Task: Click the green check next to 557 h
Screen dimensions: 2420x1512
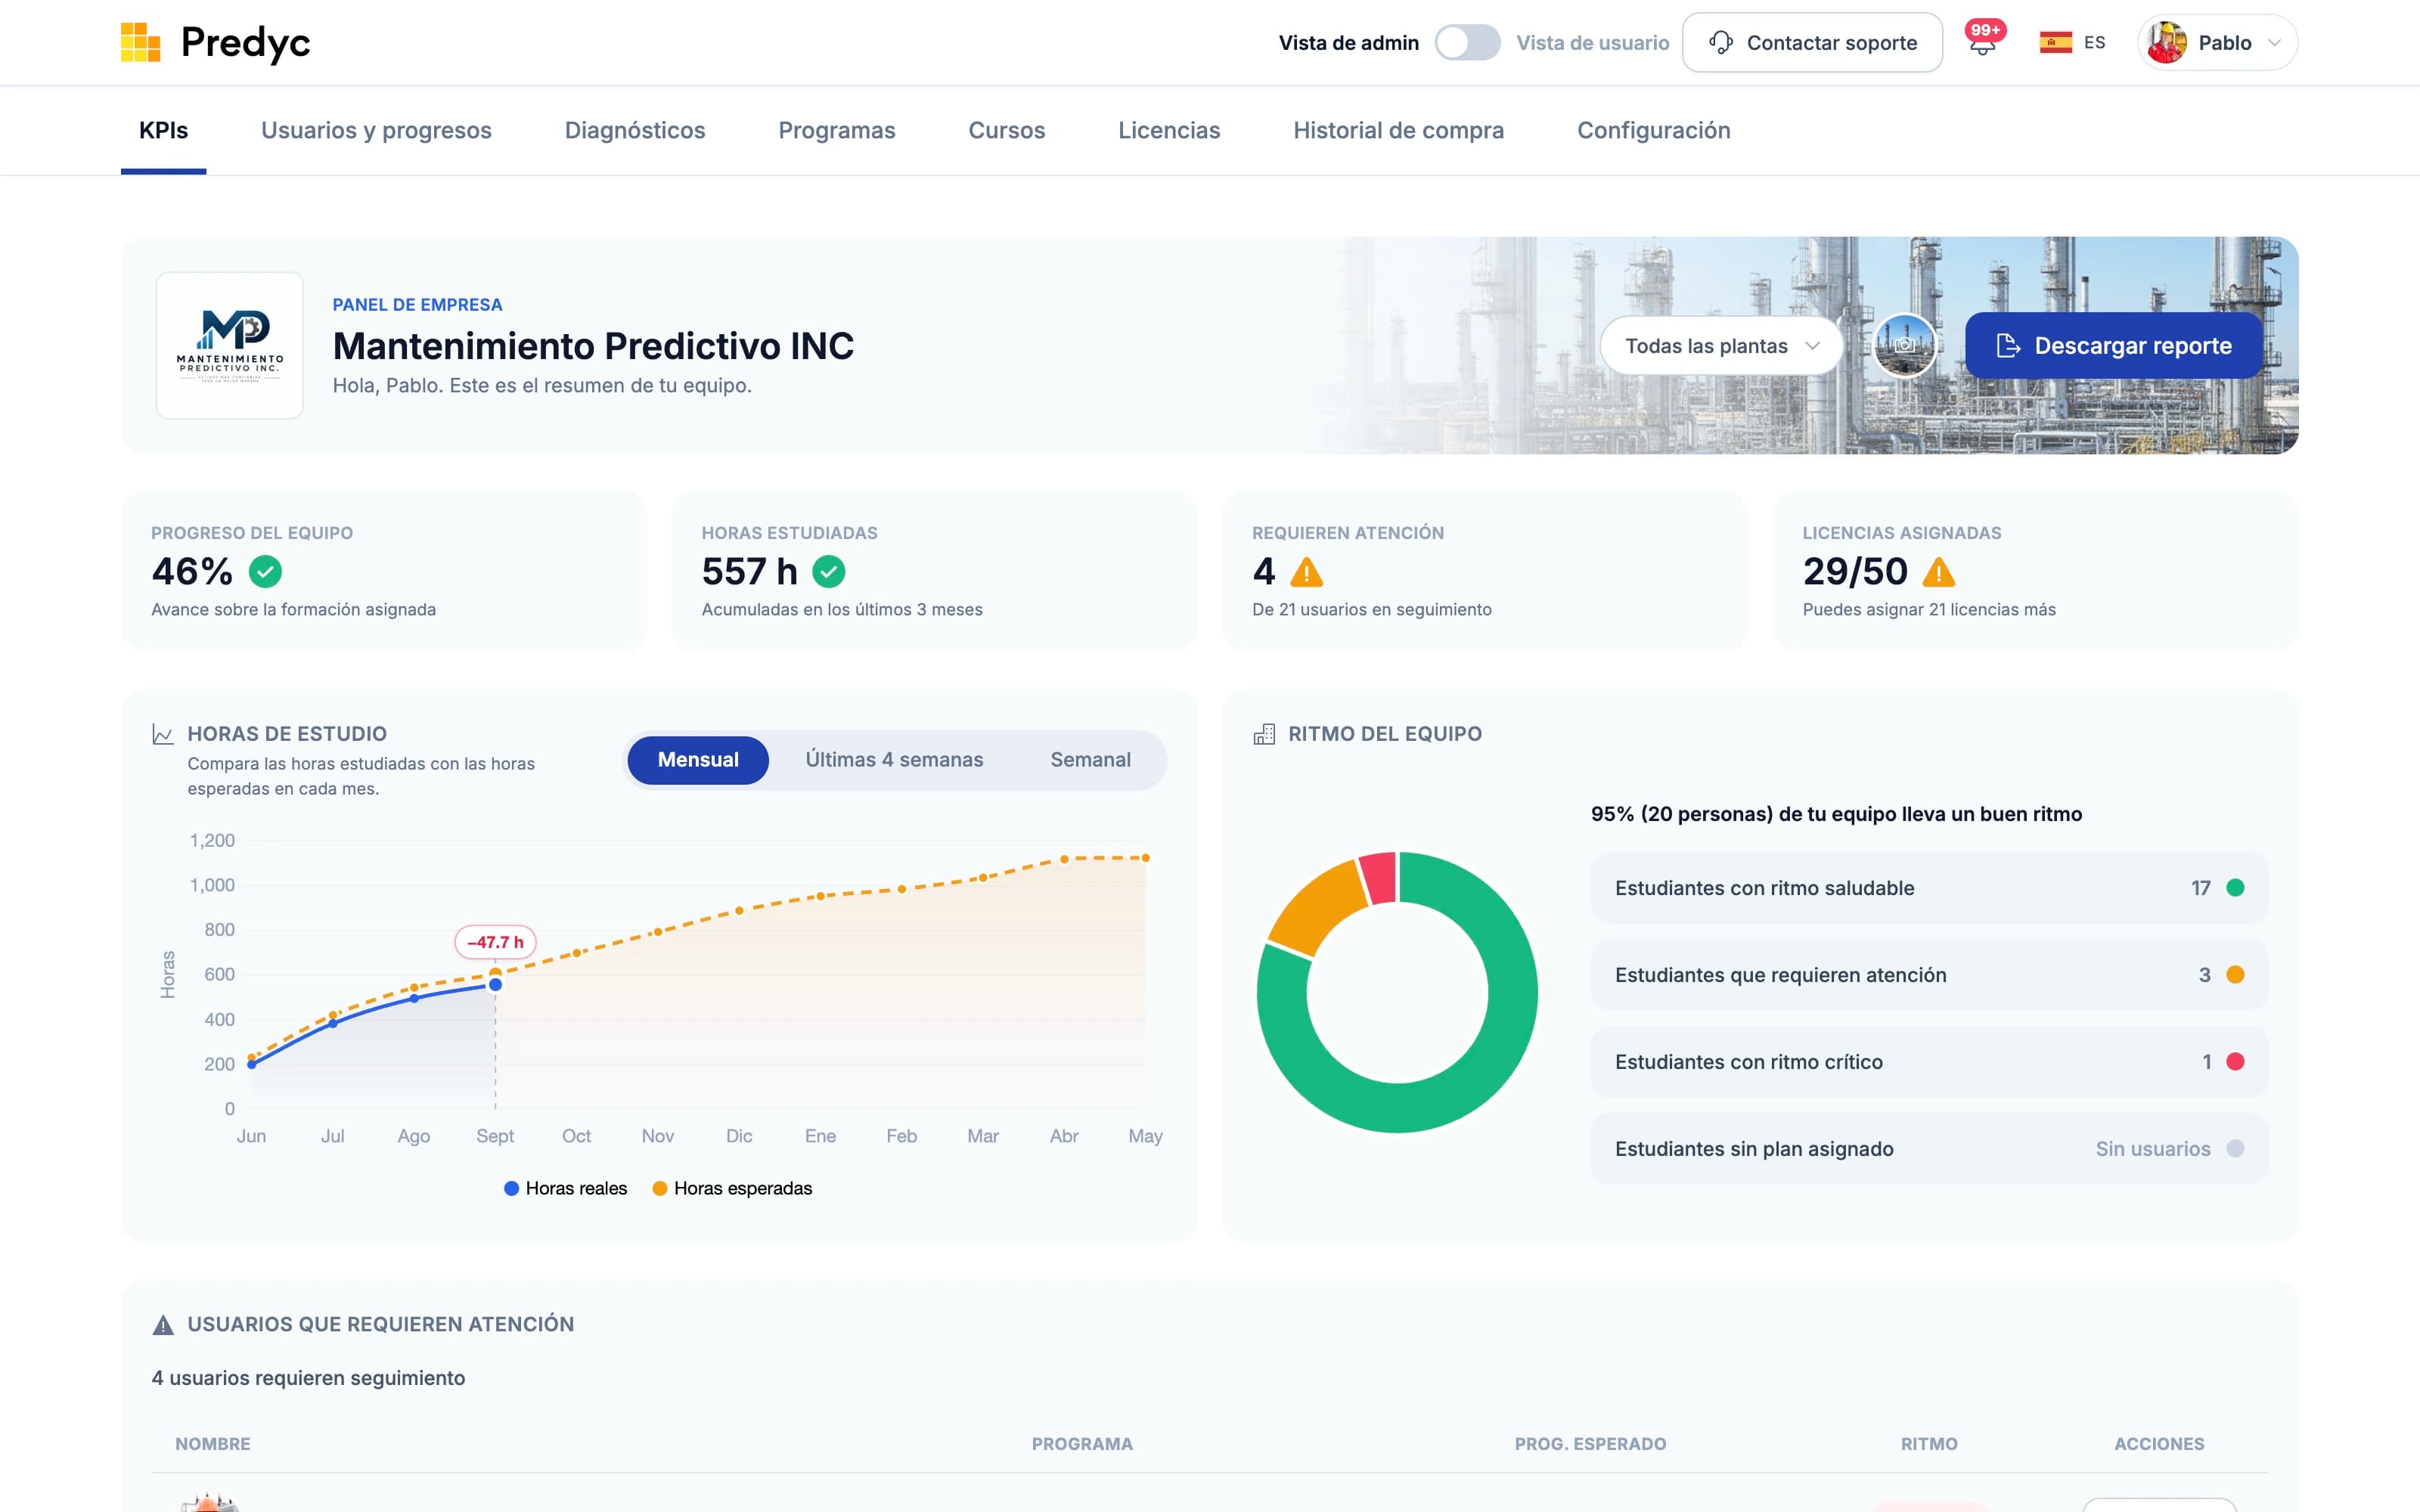Action: tap(828, 571)
